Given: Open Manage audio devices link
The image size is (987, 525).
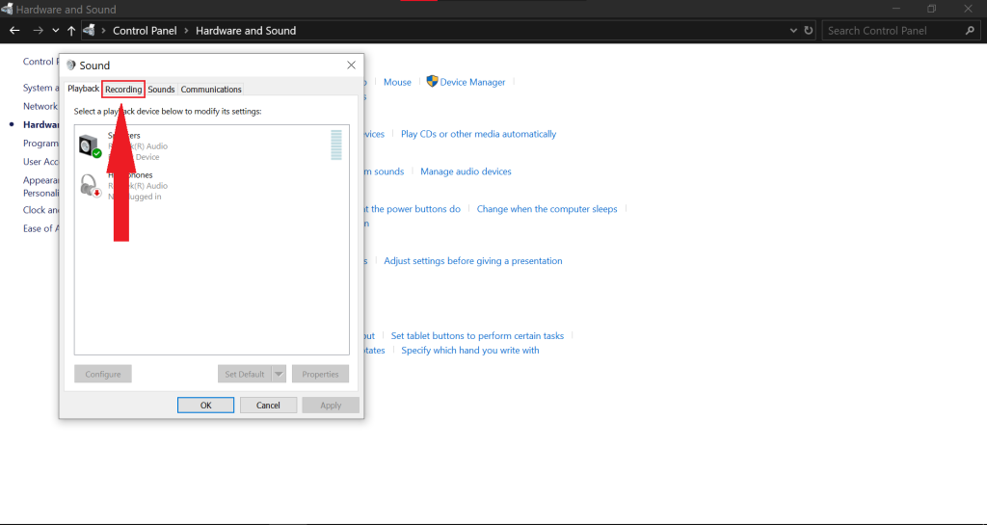Looking at the screenshot, I should tap(466, 171).
